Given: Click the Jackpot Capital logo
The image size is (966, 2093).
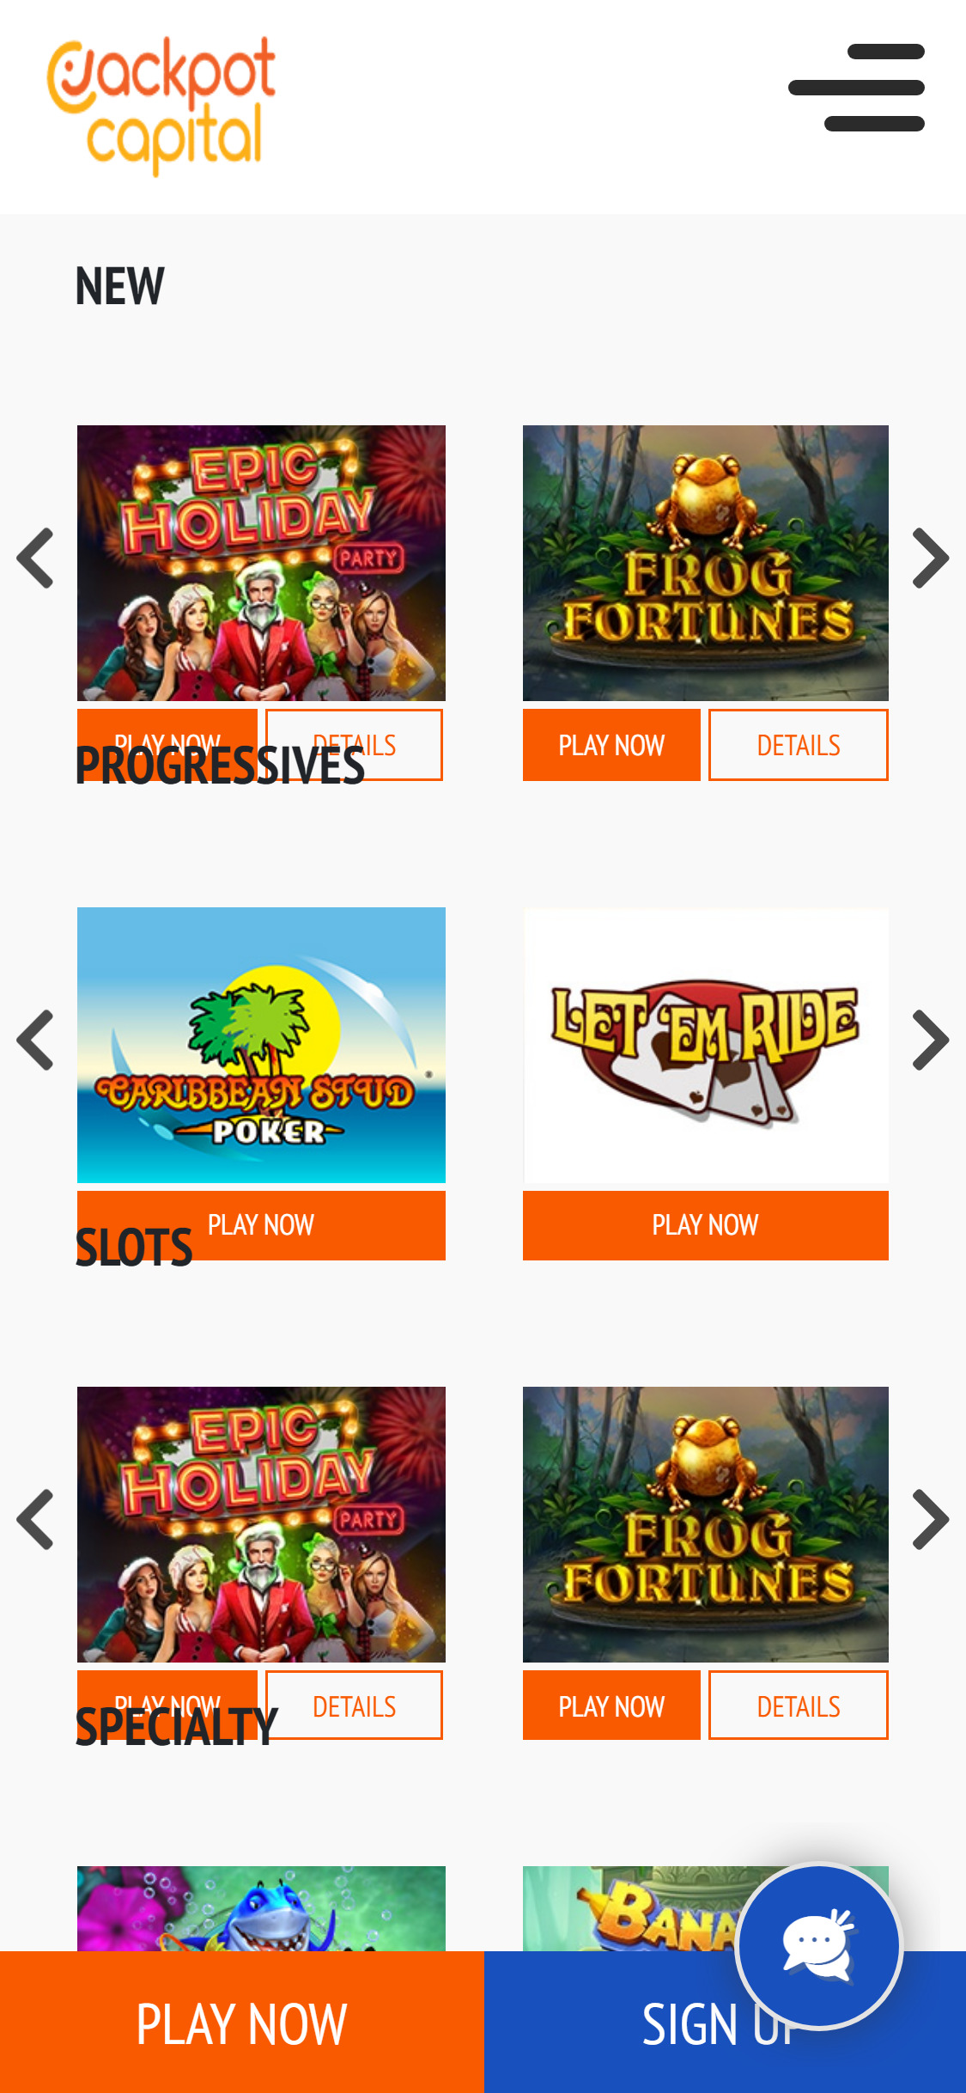Looking at the screenshot, I should (161, 106).
